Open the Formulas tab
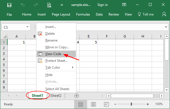 (x=83, y=14)
